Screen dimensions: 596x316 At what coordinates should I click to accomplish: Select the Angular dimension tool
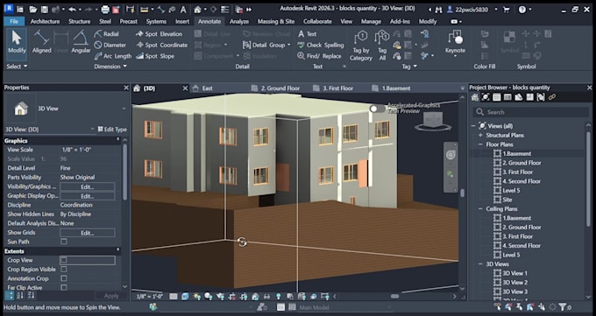81,42
